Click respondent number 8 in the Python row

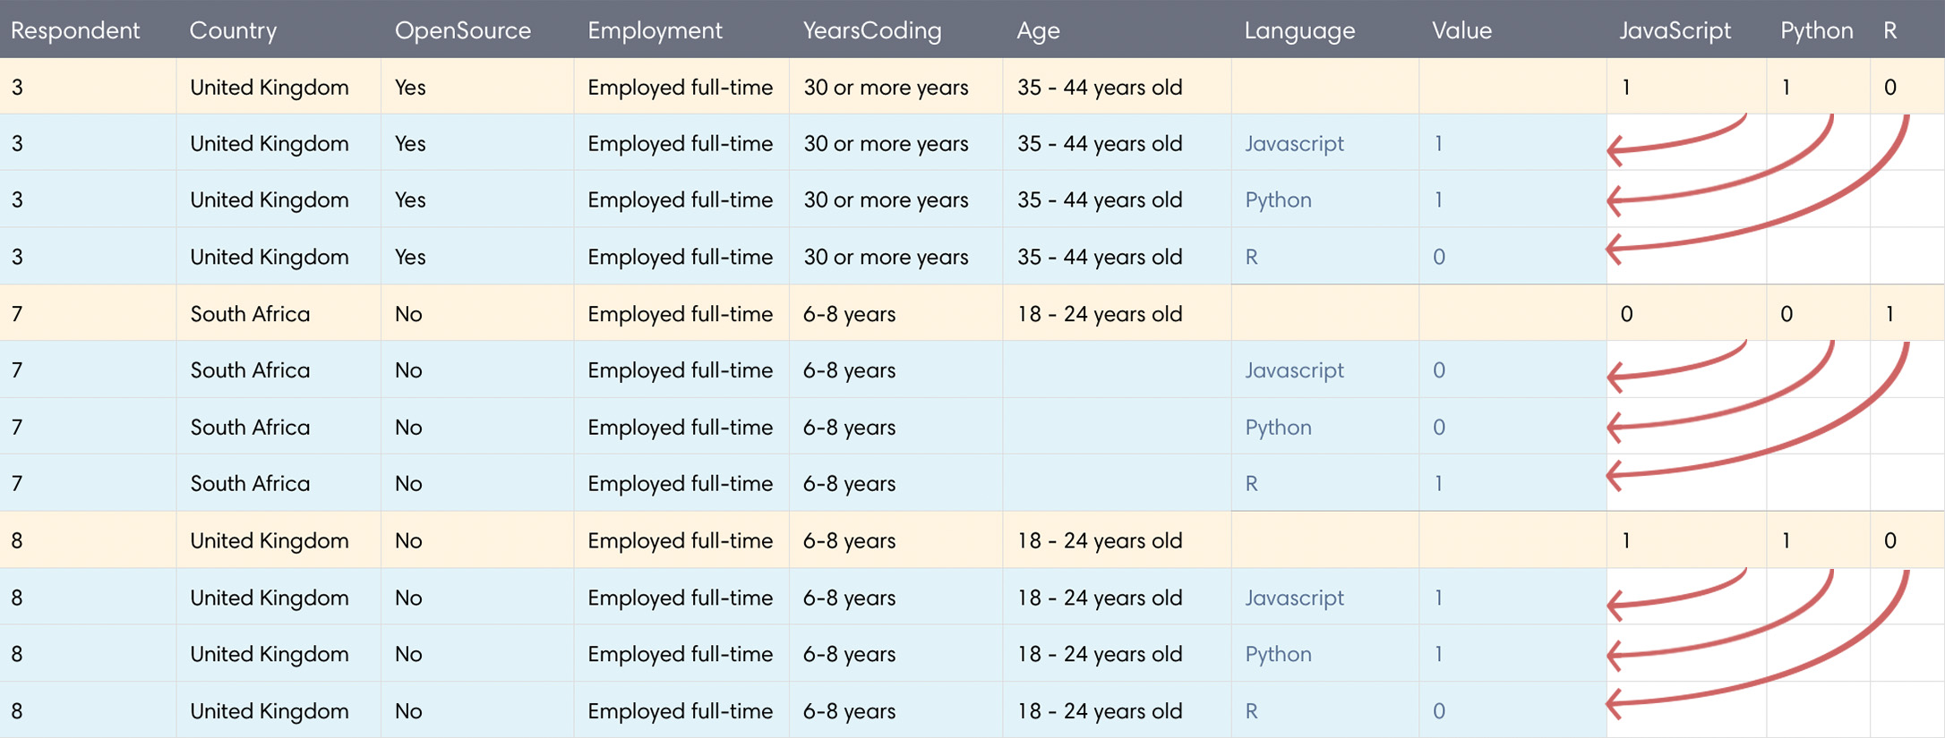17,655
